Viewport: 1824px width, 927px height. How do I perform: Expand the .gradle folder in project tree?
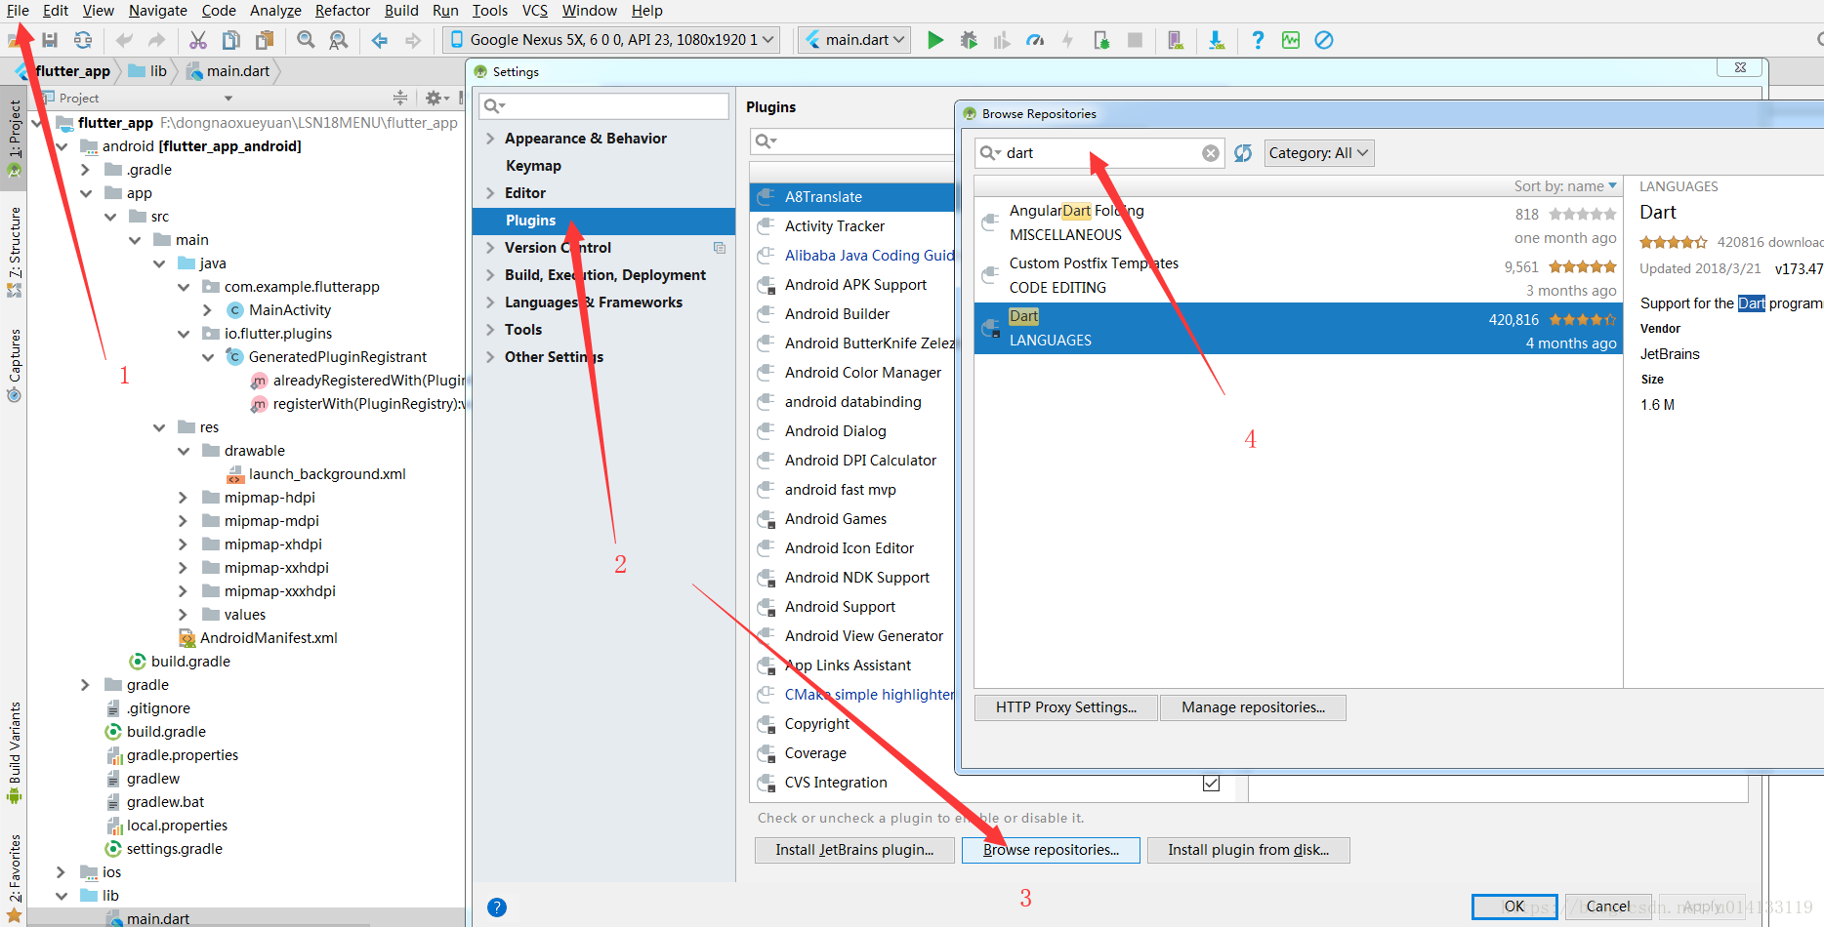86,170
